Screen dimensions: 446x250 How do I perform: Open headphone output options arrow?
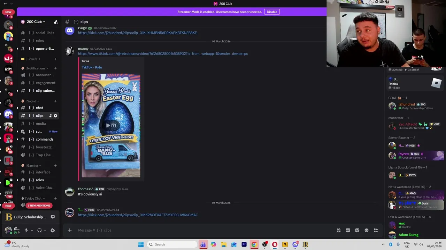click(x=45, y=230)
